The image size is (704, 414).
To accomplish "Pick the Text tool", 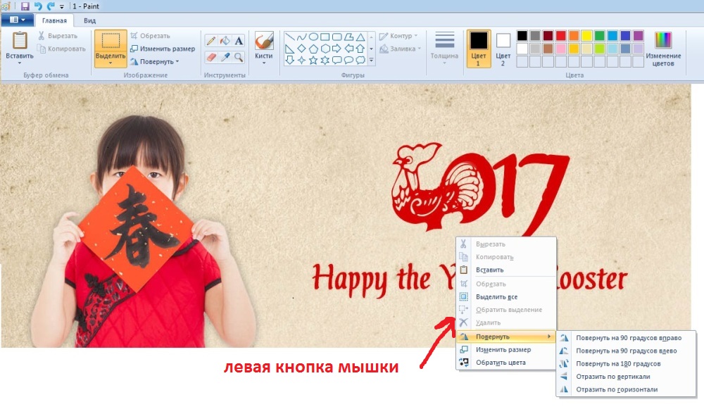I will pyautogui.click(x=239, y=41).
